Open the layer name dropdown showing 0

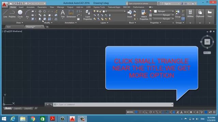109,11
